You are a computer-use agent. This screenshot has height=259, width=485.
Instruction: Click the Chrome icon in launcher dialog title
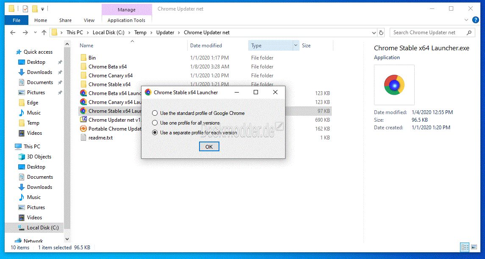[148, 92]
